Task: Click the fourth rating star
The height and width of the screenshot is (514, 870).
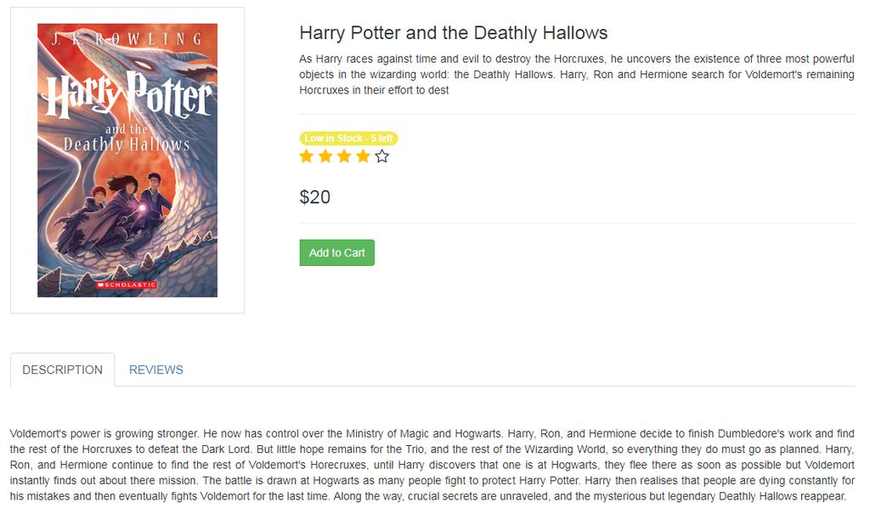Action: point(364,156)
